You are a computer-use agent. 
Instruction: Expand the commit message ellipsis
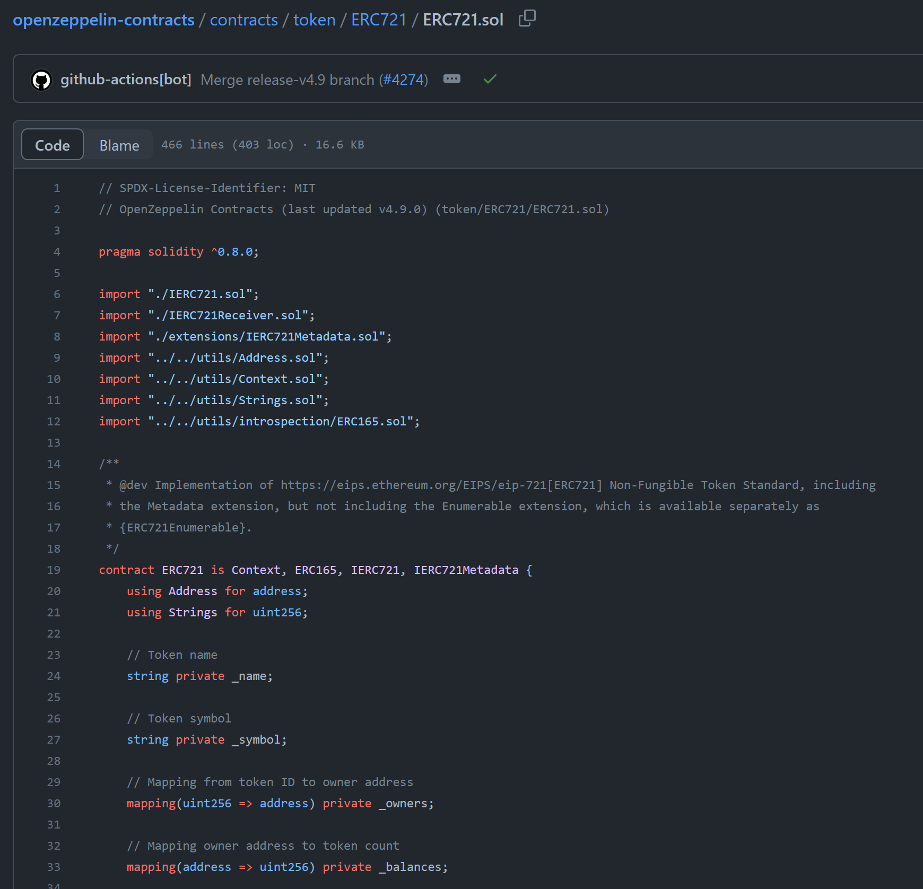[x=451, y=79]
